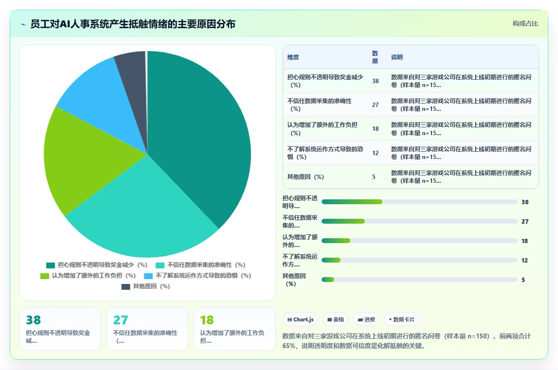Click progress bar for 不了解系统运作方...
Image resolution: width=558 pixels, height=370 pixels.
419,260
